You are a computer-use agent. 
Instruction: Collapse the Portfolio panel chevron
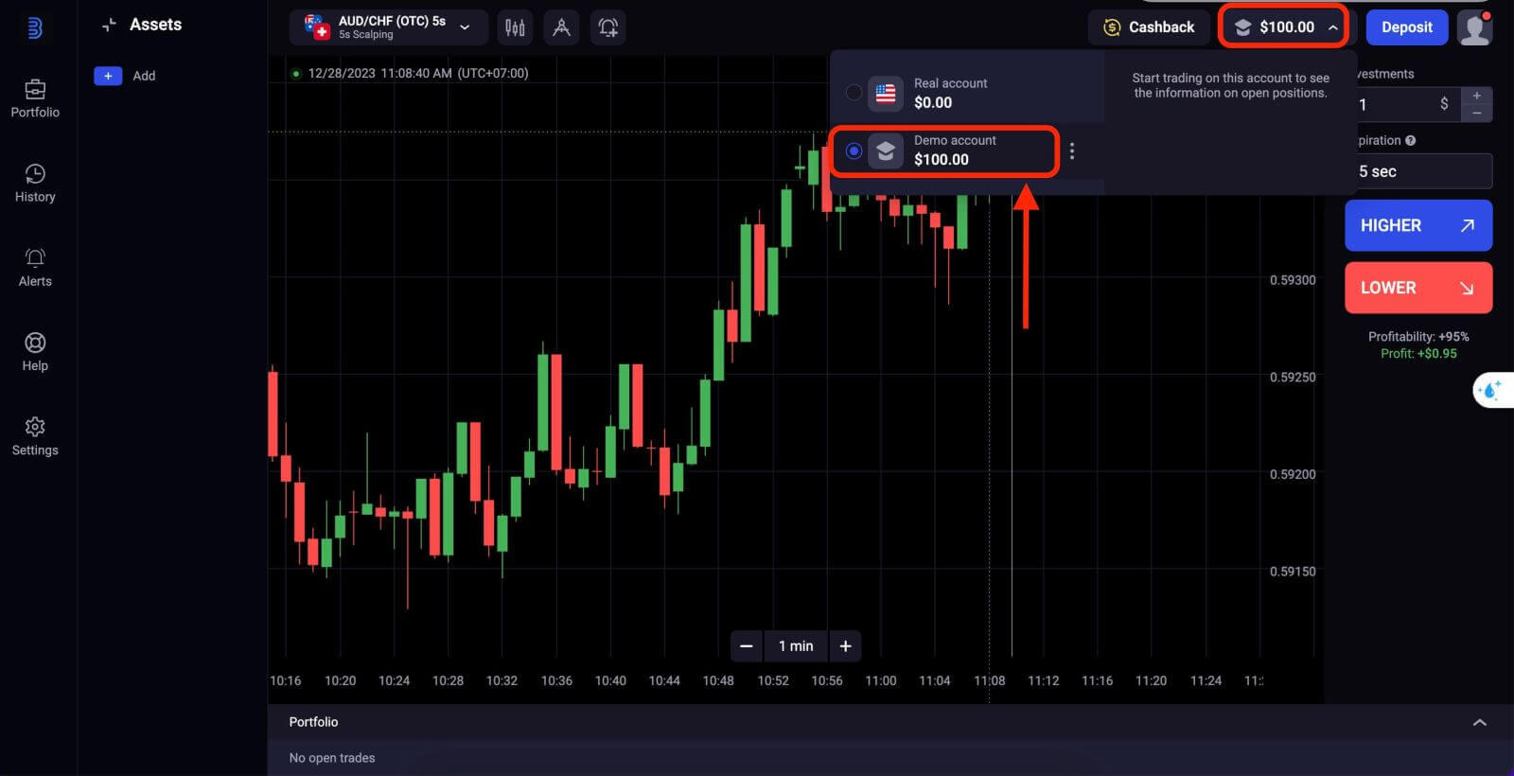(1479, 722)
